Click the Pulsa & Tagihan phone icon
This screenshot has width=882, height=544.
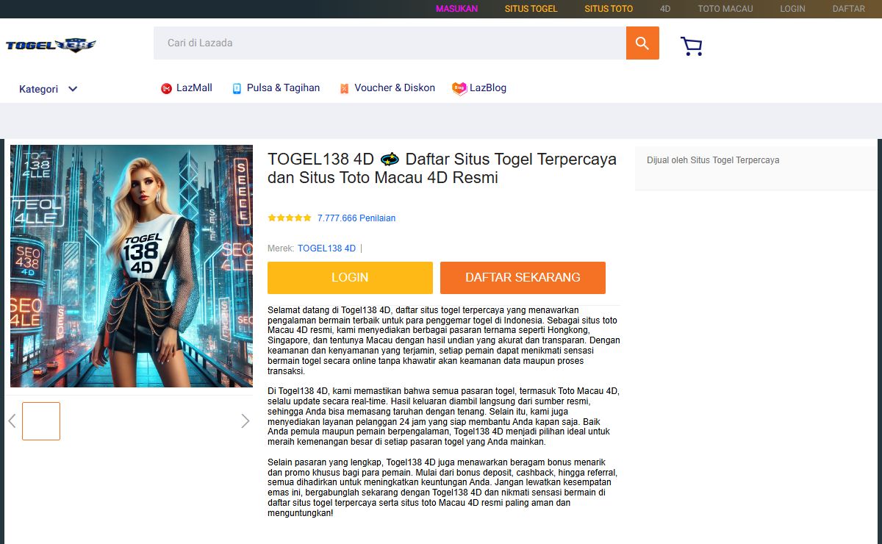pyautogui.click(x=237, y=88)
